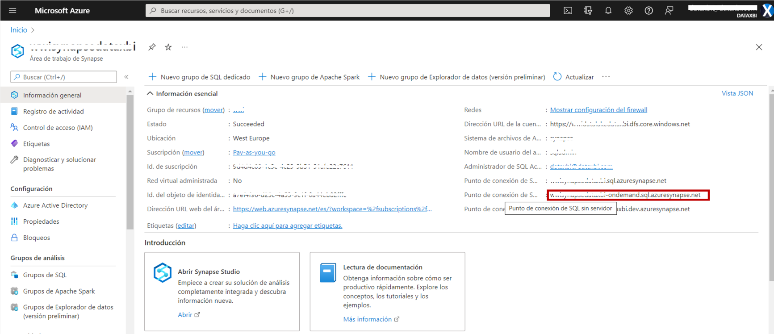Open feedback icon in top bar
This screenshot has height=334, width=774.
(669, 10)
